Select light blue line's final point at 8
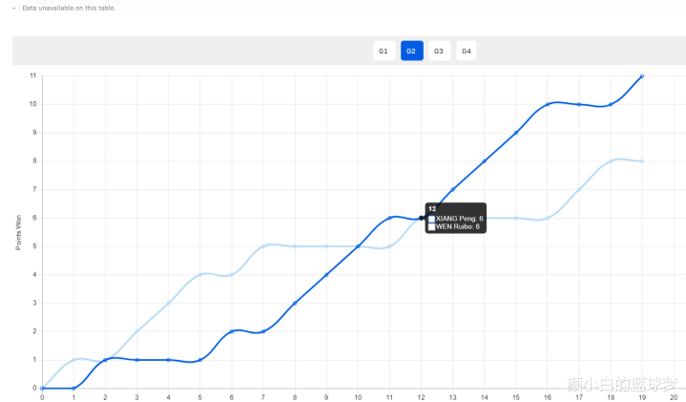The width and height of the screenshot is (686, 402). click(x=642, y=161)
